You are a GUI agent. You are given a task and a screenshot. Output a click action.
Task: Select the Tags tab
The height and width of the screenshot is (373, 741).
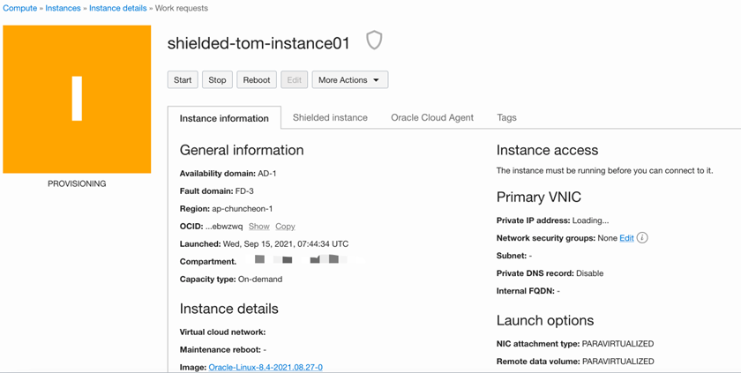(506, 117)
